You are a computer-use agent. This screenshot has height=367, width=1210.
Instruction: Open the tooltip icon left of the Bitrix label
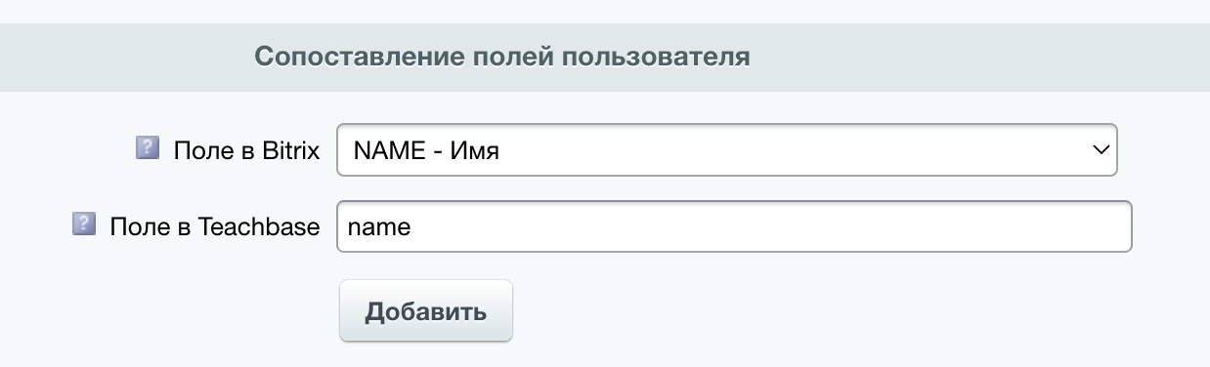(147, 148)
